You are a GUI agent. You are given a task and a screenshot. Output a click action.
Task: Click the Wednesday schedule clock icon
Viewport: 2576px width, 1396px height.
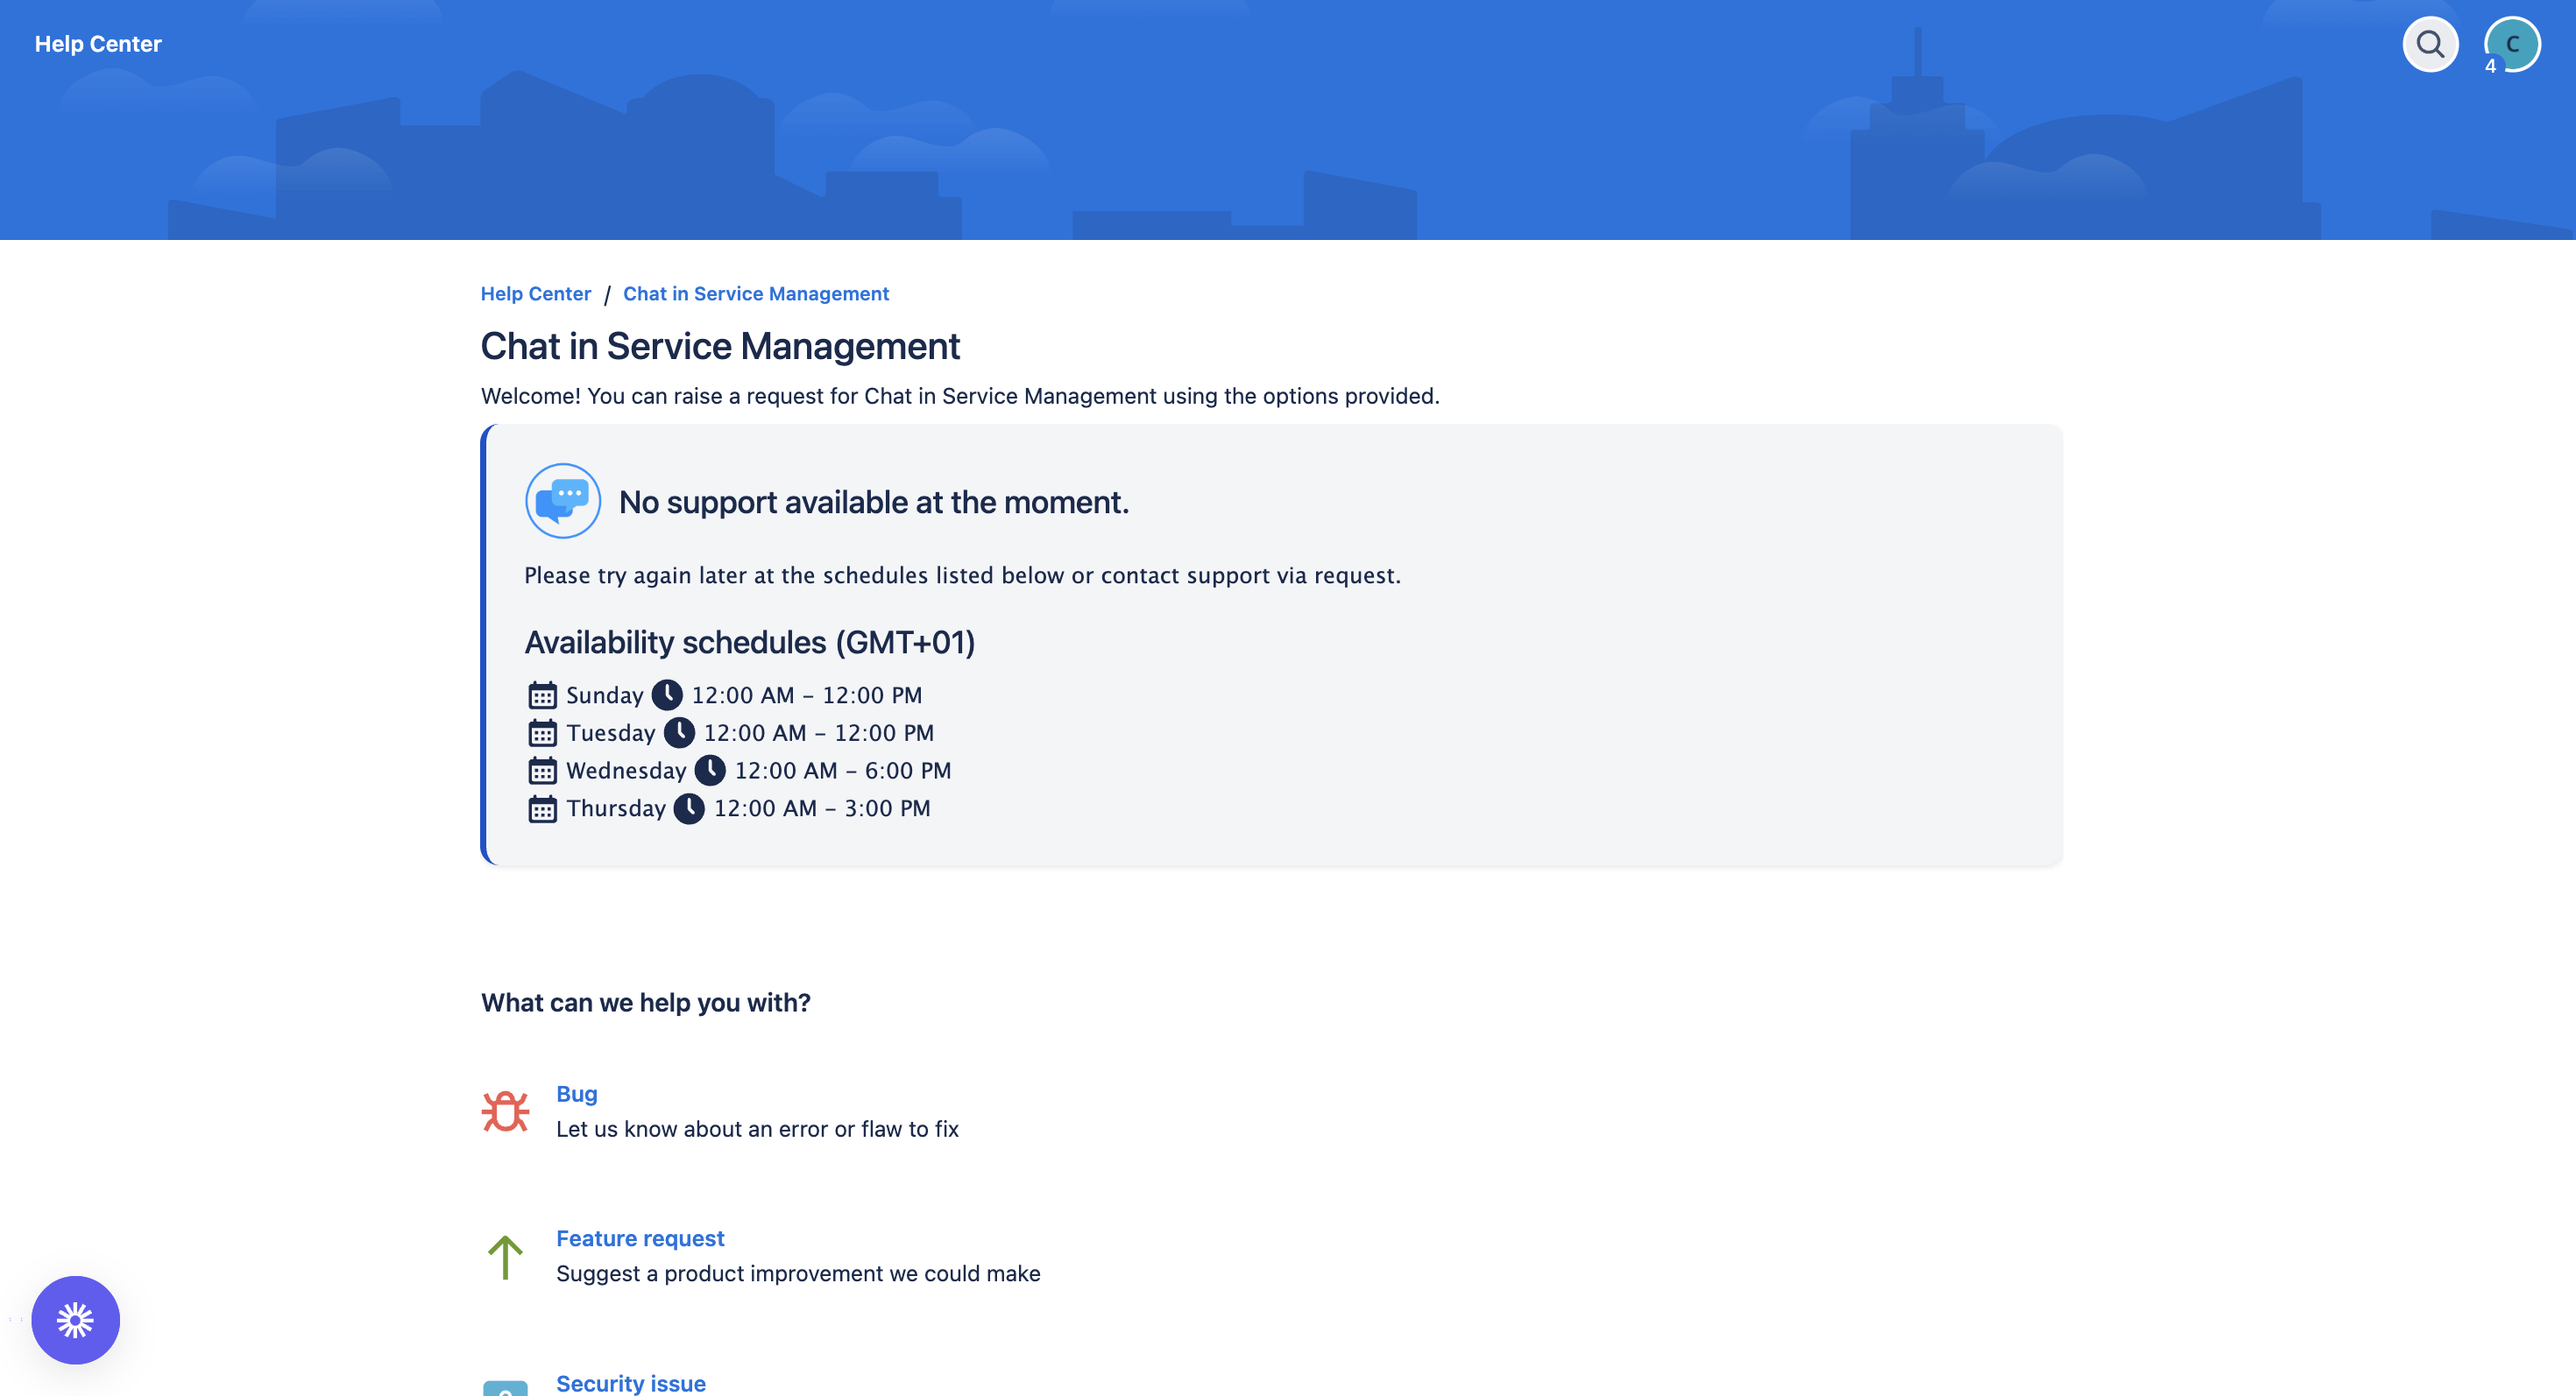[710, 771]
